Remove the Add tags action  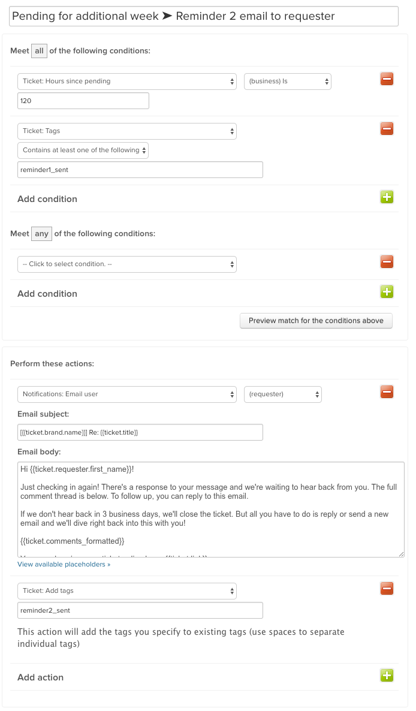coord(387,589)
